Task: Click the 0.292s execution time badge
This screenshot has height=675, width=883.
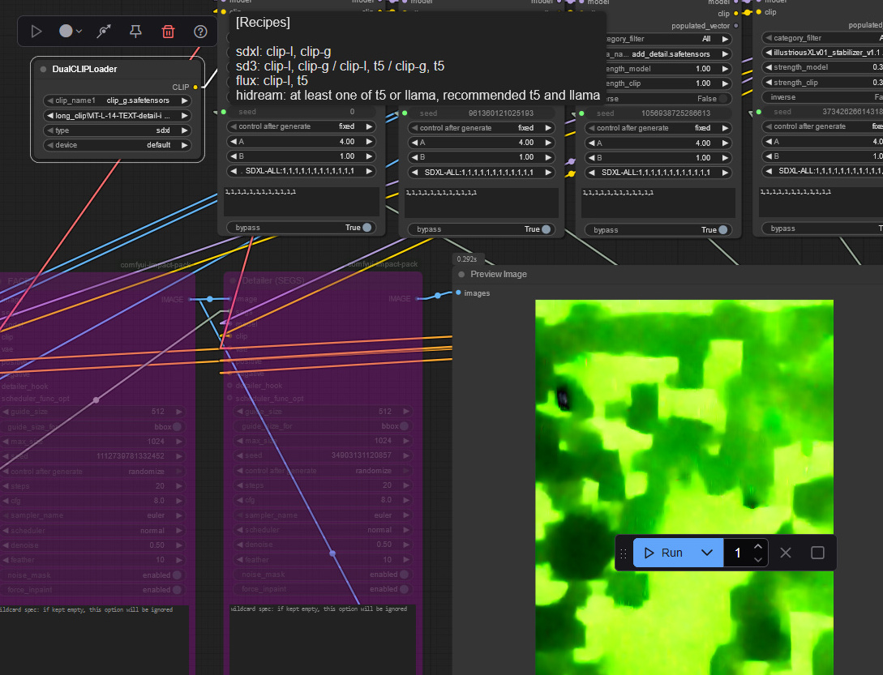Action: click(x=467, y=259)
